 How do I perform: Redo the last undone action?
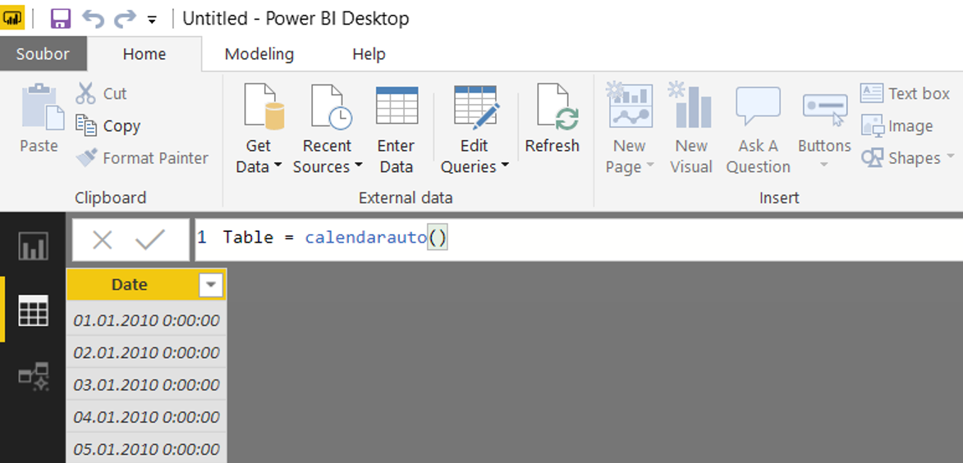coord(125,18)
